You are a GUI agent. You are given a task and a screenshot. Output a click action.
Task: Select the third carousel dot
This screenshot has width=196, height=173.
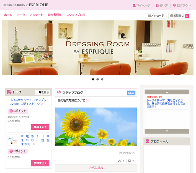[102, 79]
